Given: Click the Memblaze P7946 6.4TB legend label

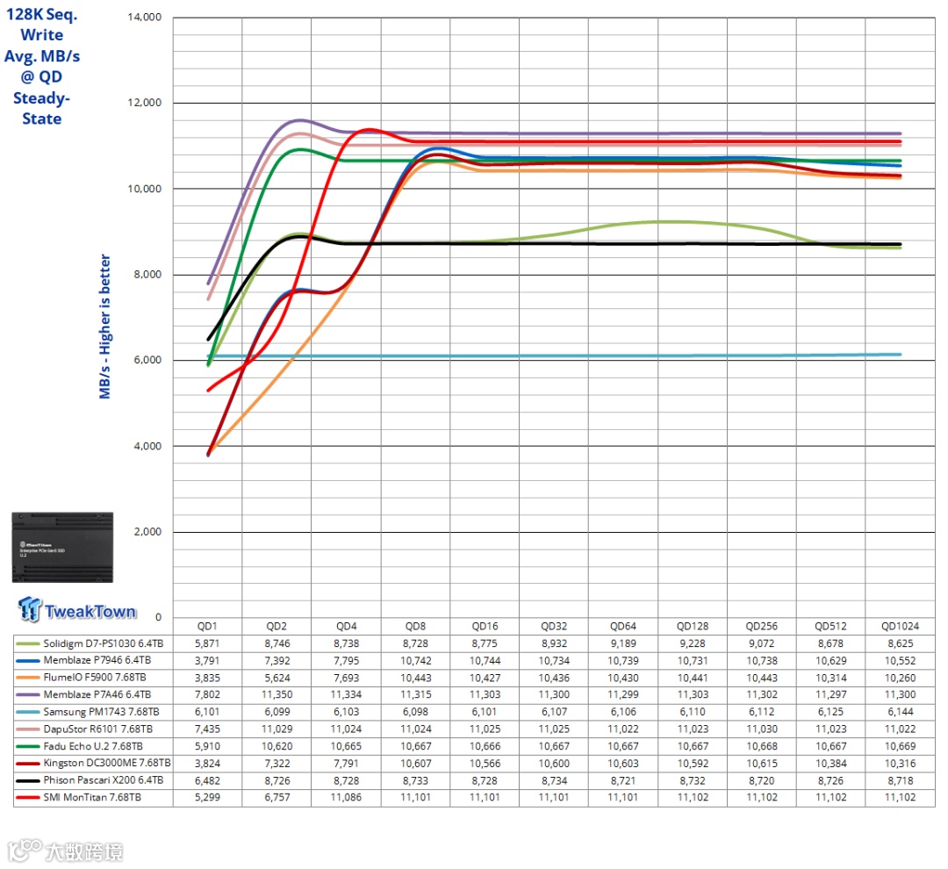Looking at the screenshot, I should 97,660.
